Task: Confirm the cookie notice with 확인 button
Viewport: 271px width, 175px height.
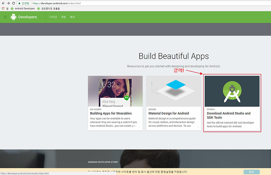Action: [251, 172]
